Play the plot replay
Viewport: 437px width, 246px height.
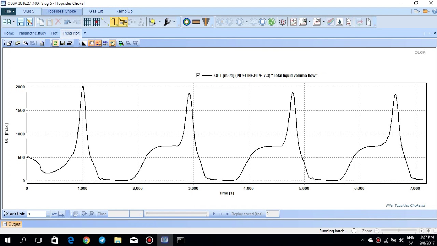point(214,214)
